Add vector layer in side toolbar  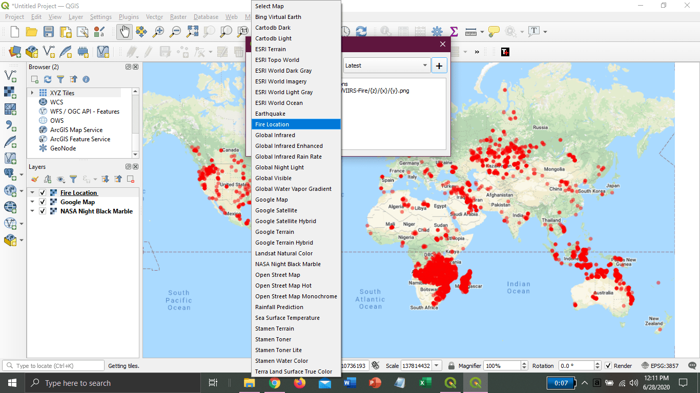point(10,76)
